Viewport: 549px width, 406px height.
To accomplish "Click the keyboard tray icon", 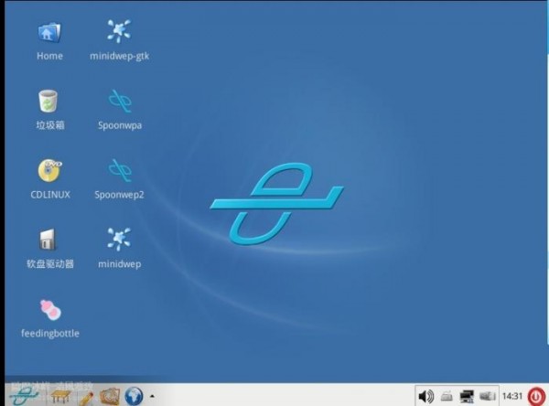I will 447,397.
